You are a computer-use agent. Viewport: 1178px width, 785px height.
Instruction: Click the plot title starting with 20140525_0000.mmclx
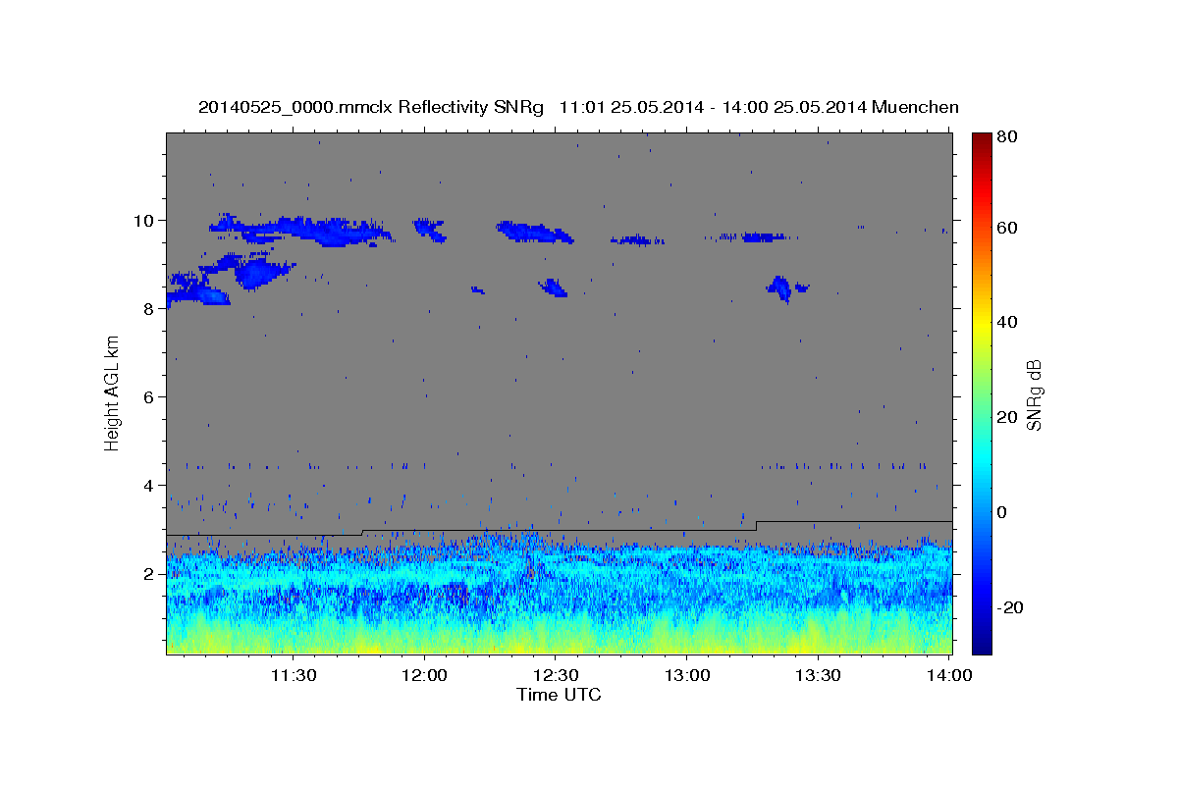(578, 107)
